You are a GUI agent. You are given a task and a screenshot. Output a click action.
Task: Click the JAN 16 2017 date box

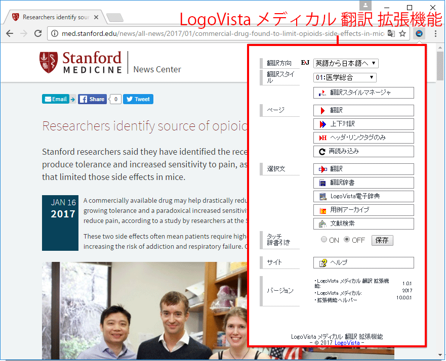tap(60, 223)
